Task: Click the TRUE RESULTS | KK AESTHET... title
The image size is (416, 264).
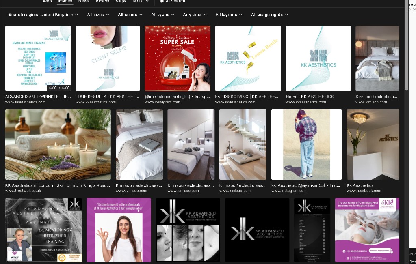Action: coord(107,97)
